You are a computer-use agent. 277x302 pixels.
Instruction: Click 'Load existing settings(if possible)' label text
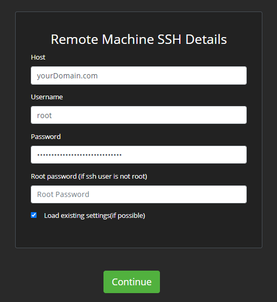click(x=95, y=215)
